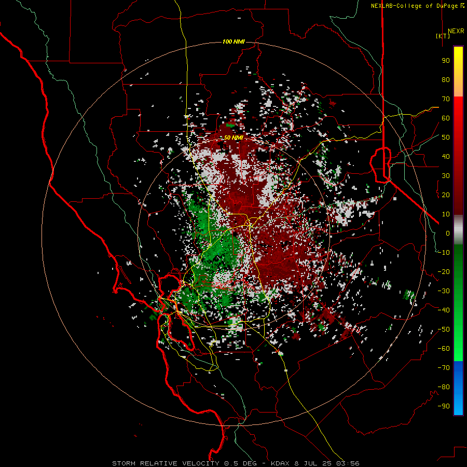The width and height of the screenshot is (467, 467).
Task: Click the NEXR label above the scale
Action: (456, 31)
